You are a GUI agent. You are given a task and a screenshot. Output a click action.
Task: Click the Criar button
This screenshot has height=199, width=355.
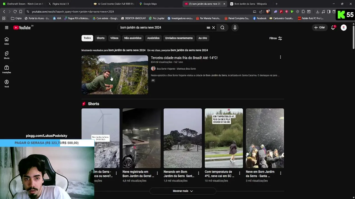tap(319, 28)
